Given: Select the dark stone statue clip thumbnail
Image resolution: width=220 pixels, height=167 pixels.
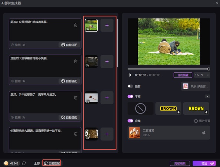Looking at the screenshot, I should (x=91, y=62).
